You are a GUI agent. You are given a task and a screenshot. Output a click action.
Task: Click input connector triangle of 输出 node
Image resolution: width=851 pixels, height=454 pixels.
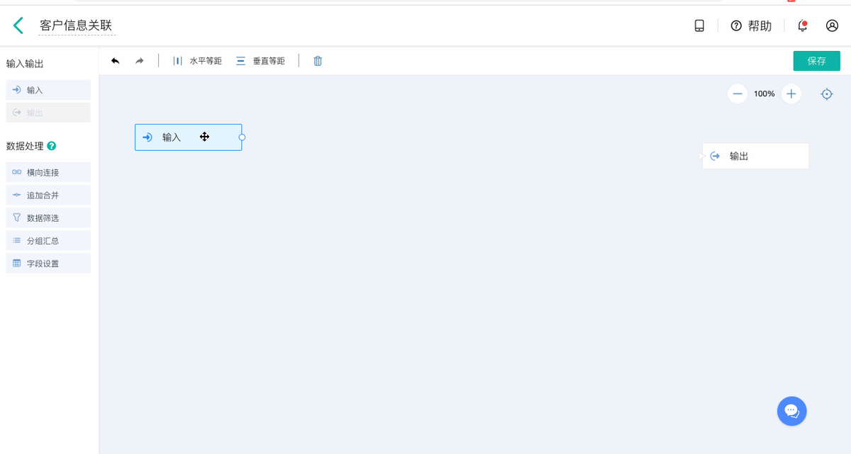pyautogui.click(x=701, y=156)
